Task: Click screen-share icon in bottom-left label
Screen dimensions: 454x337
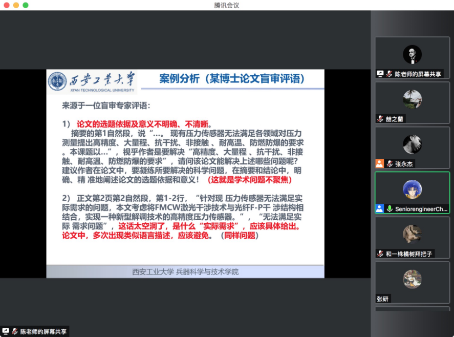Action: (x=6, y=331)
